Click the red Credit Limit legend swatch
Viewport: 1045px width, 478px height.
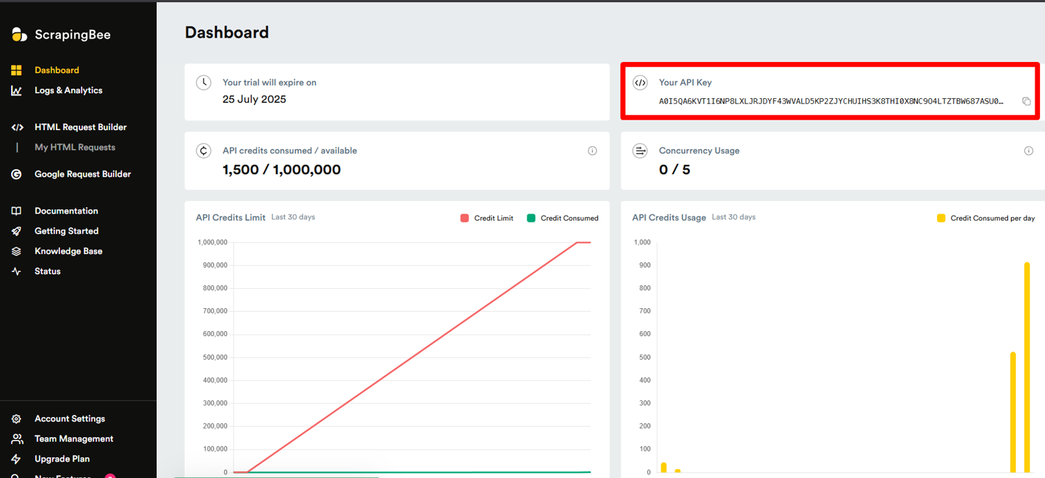coord(465,218)
